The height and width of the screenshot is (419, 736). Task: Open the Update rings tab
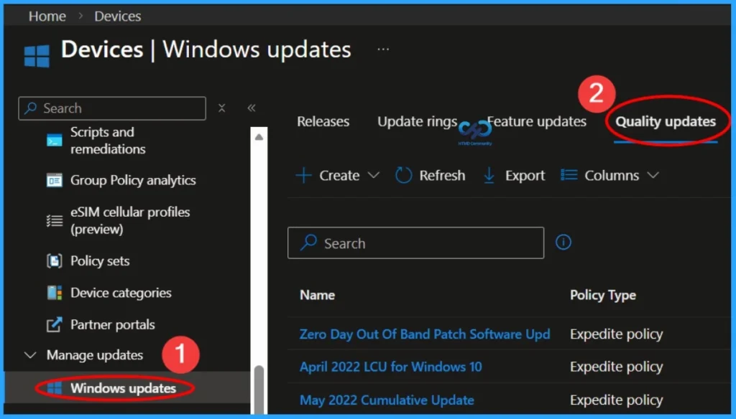[x=417, y=121]
